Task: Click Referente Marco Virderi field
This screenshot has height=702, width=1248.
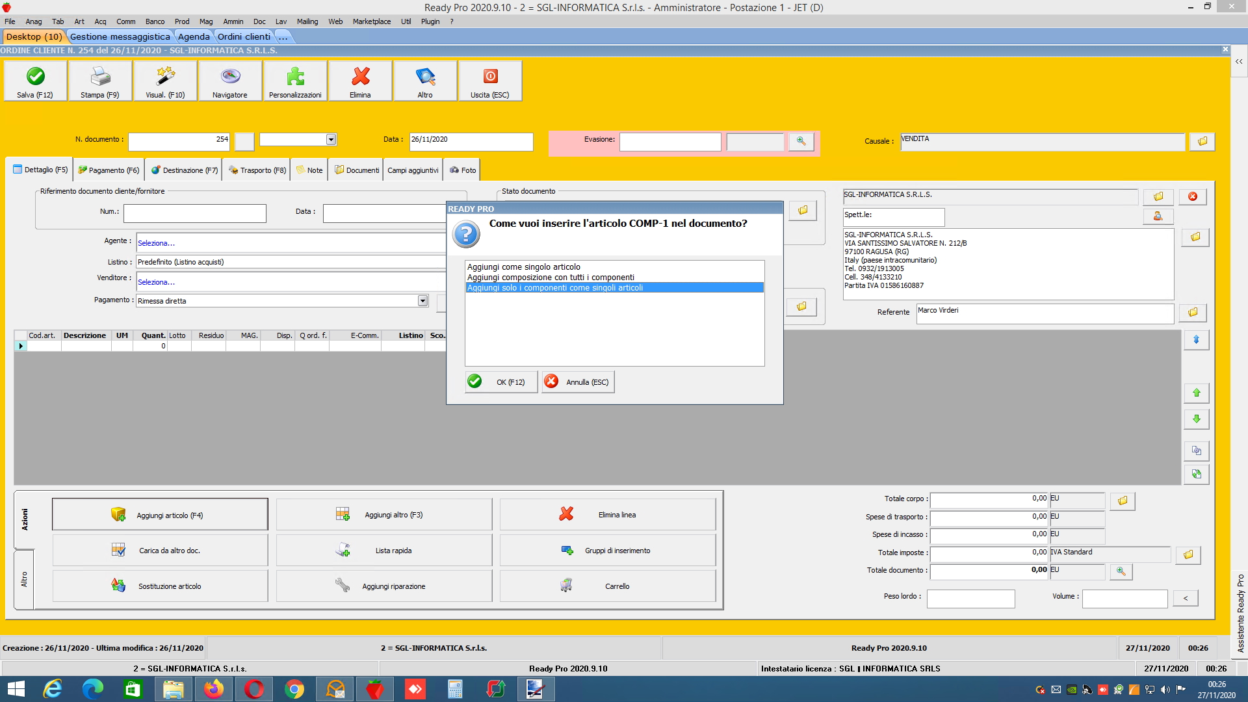Action: [x=1045, y=313]
